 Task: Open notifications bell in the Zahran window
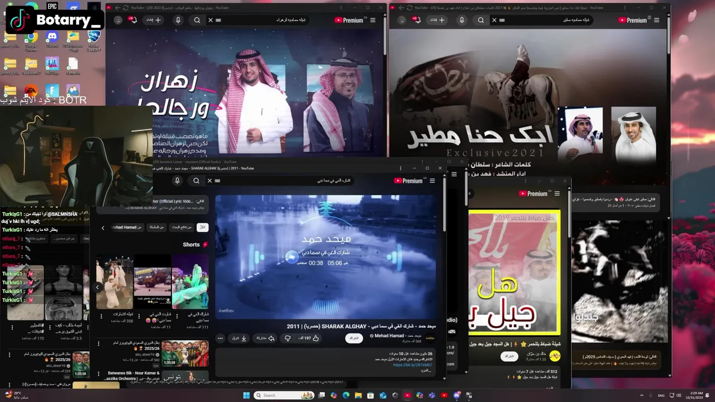click(132, 20)
